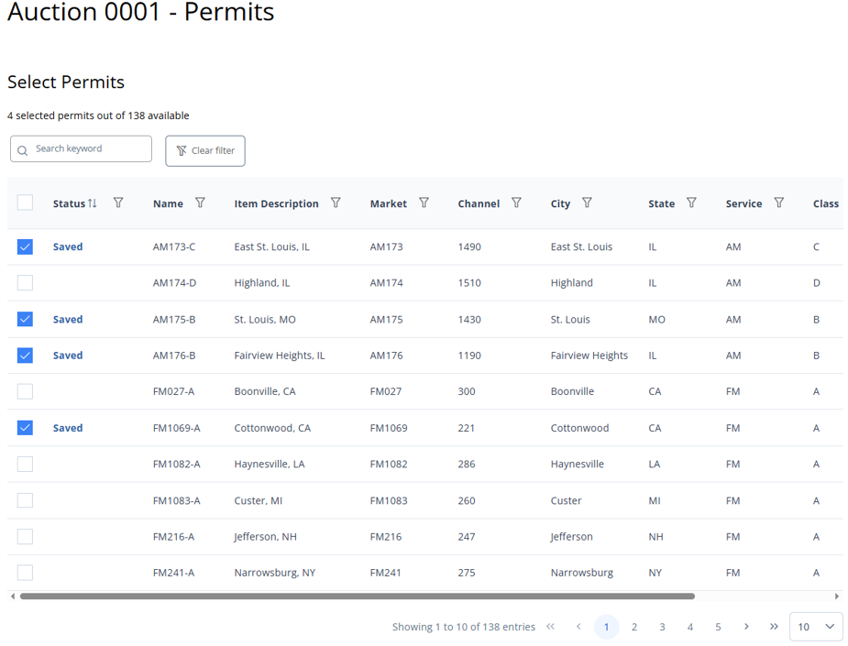Open the rows-per-page dropdown showing 10
The image size is (848, 646).
(815, 627)
